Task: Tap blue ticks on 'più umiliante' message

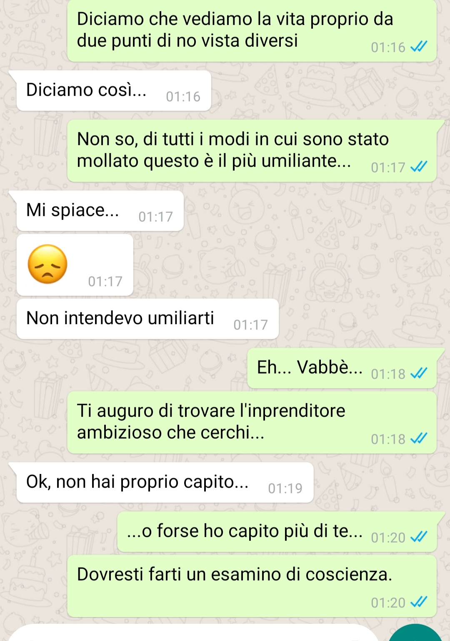Action: pyautogui.click(x=419, y=167)
